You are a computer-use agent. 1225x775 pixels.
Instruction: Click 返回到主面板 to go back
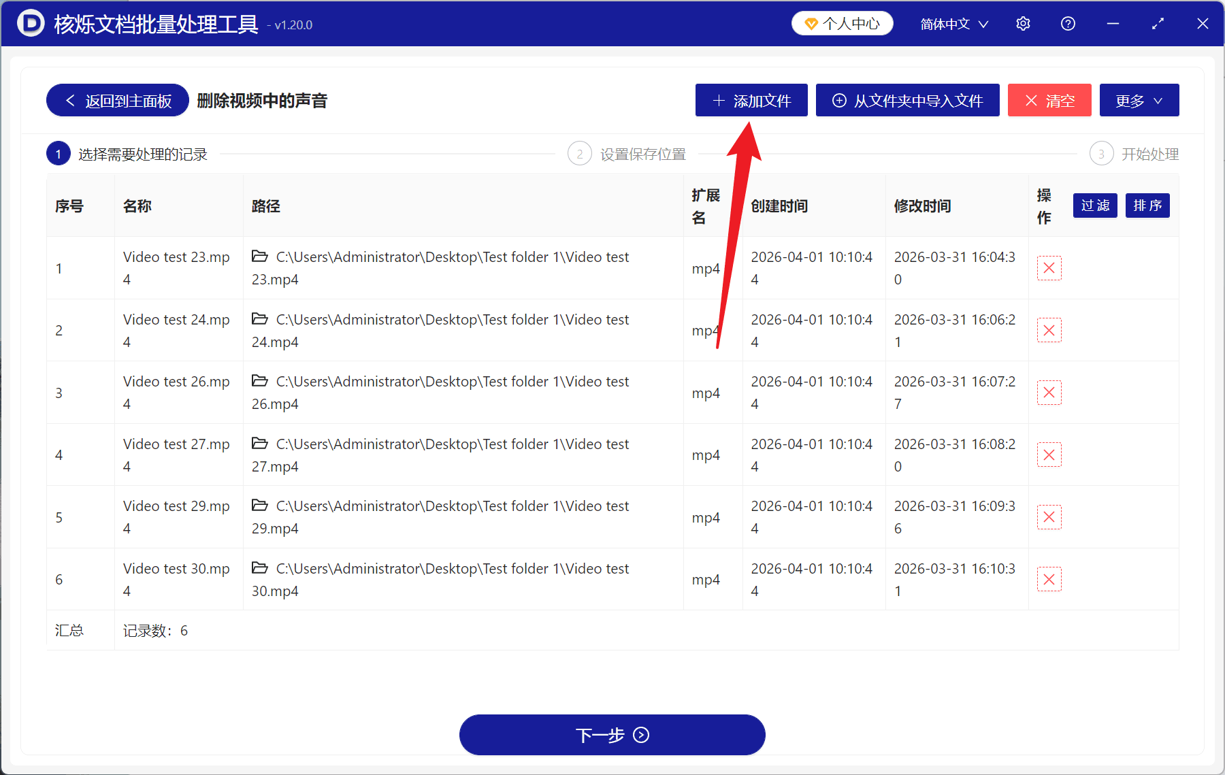coord(116,100)
